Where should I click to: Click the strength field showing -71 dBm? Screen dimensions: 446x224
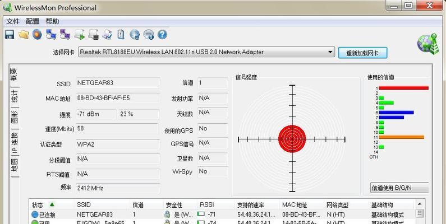pos(96,114)
